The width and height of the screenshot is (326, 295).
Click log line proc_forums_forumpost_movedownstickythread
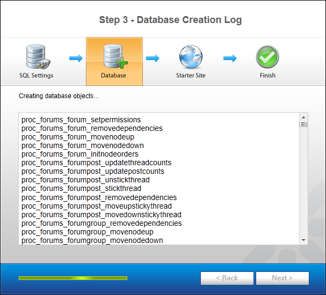102,215
